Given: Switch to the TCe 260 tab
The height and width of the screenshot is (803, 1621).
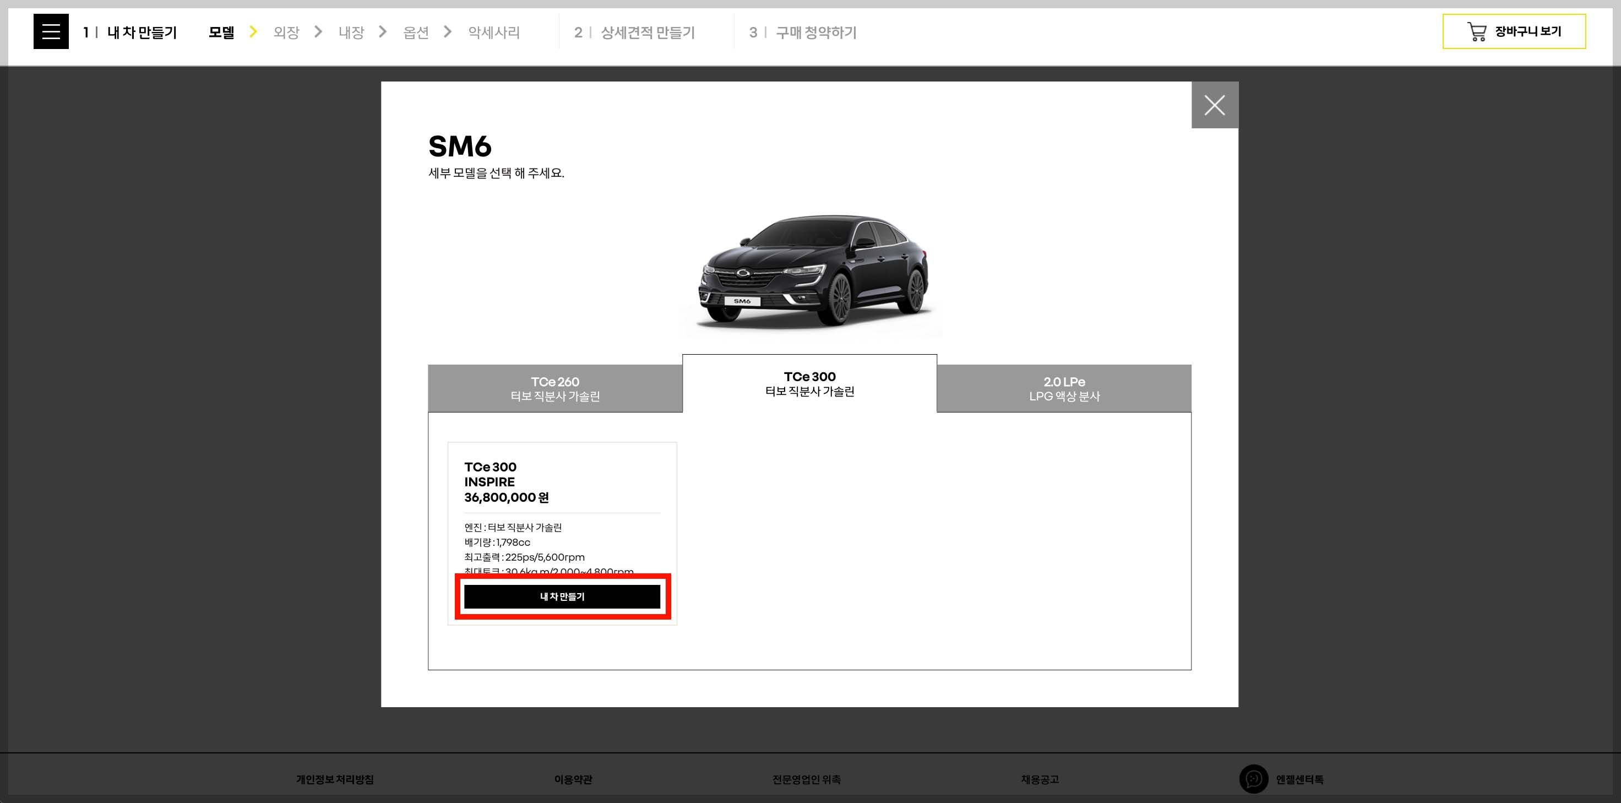Looking at the screenshot, I should pyautogui.click(x=554, y=388).
